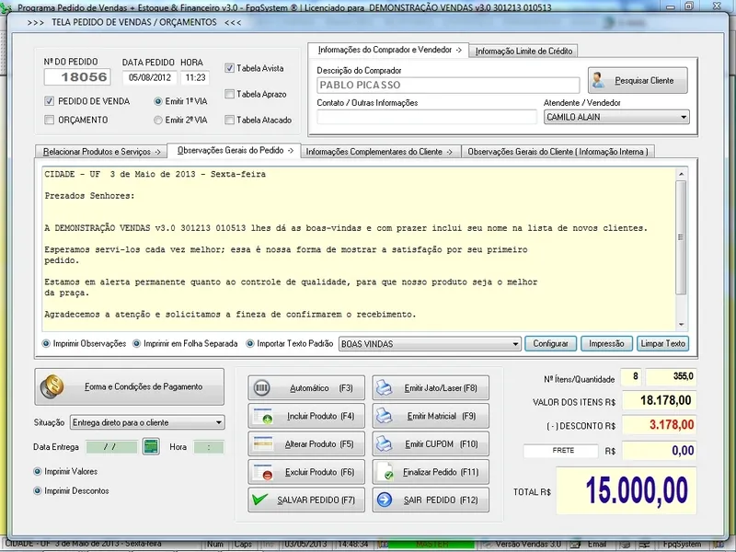This screenshot has width=736, height=552.
Task: Click the Pesquisar Cliente person icon
Action: [x=601, y=80]
